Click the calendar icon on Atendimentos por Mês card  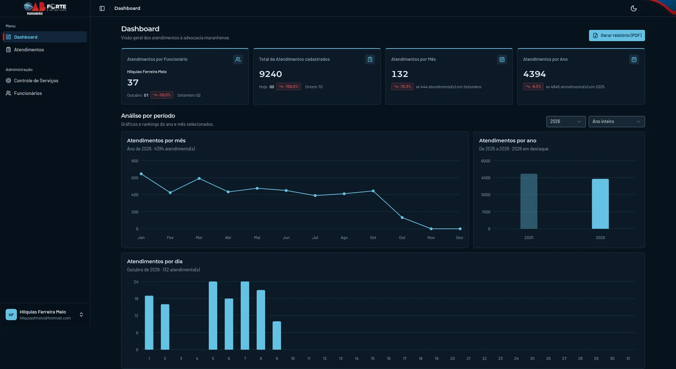(502, 59)
